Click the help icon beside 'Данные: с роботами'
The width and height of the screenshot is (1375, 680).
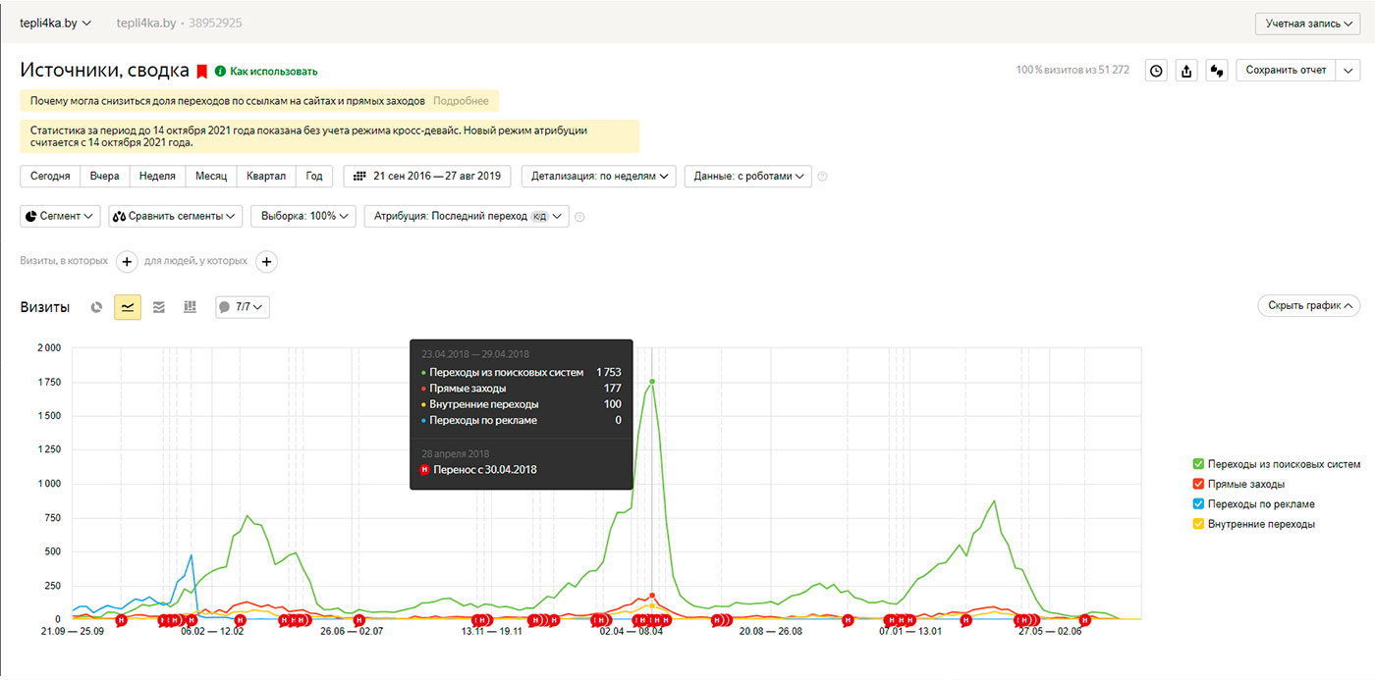pyautogui.click(x=823, y=177)
